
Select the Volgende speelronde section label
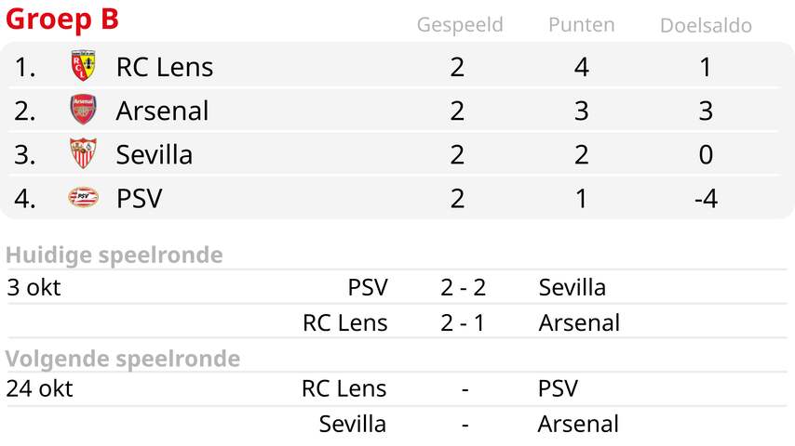123,359
